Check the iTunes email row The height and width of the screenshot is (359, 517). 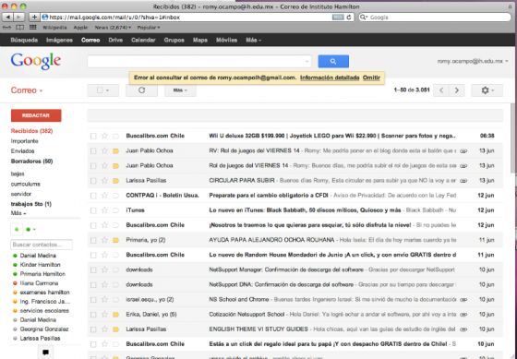(x=93, y=210)
